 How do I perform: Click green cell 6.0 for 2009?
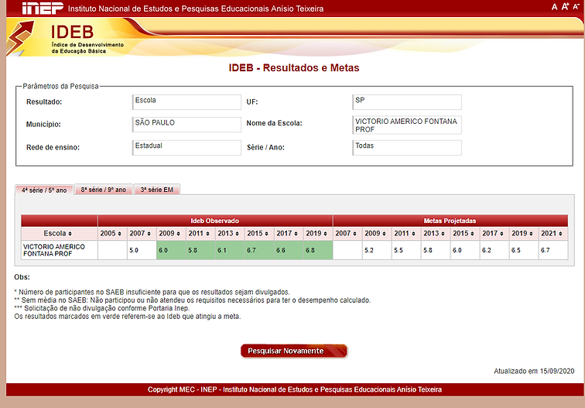click(171, 250)
